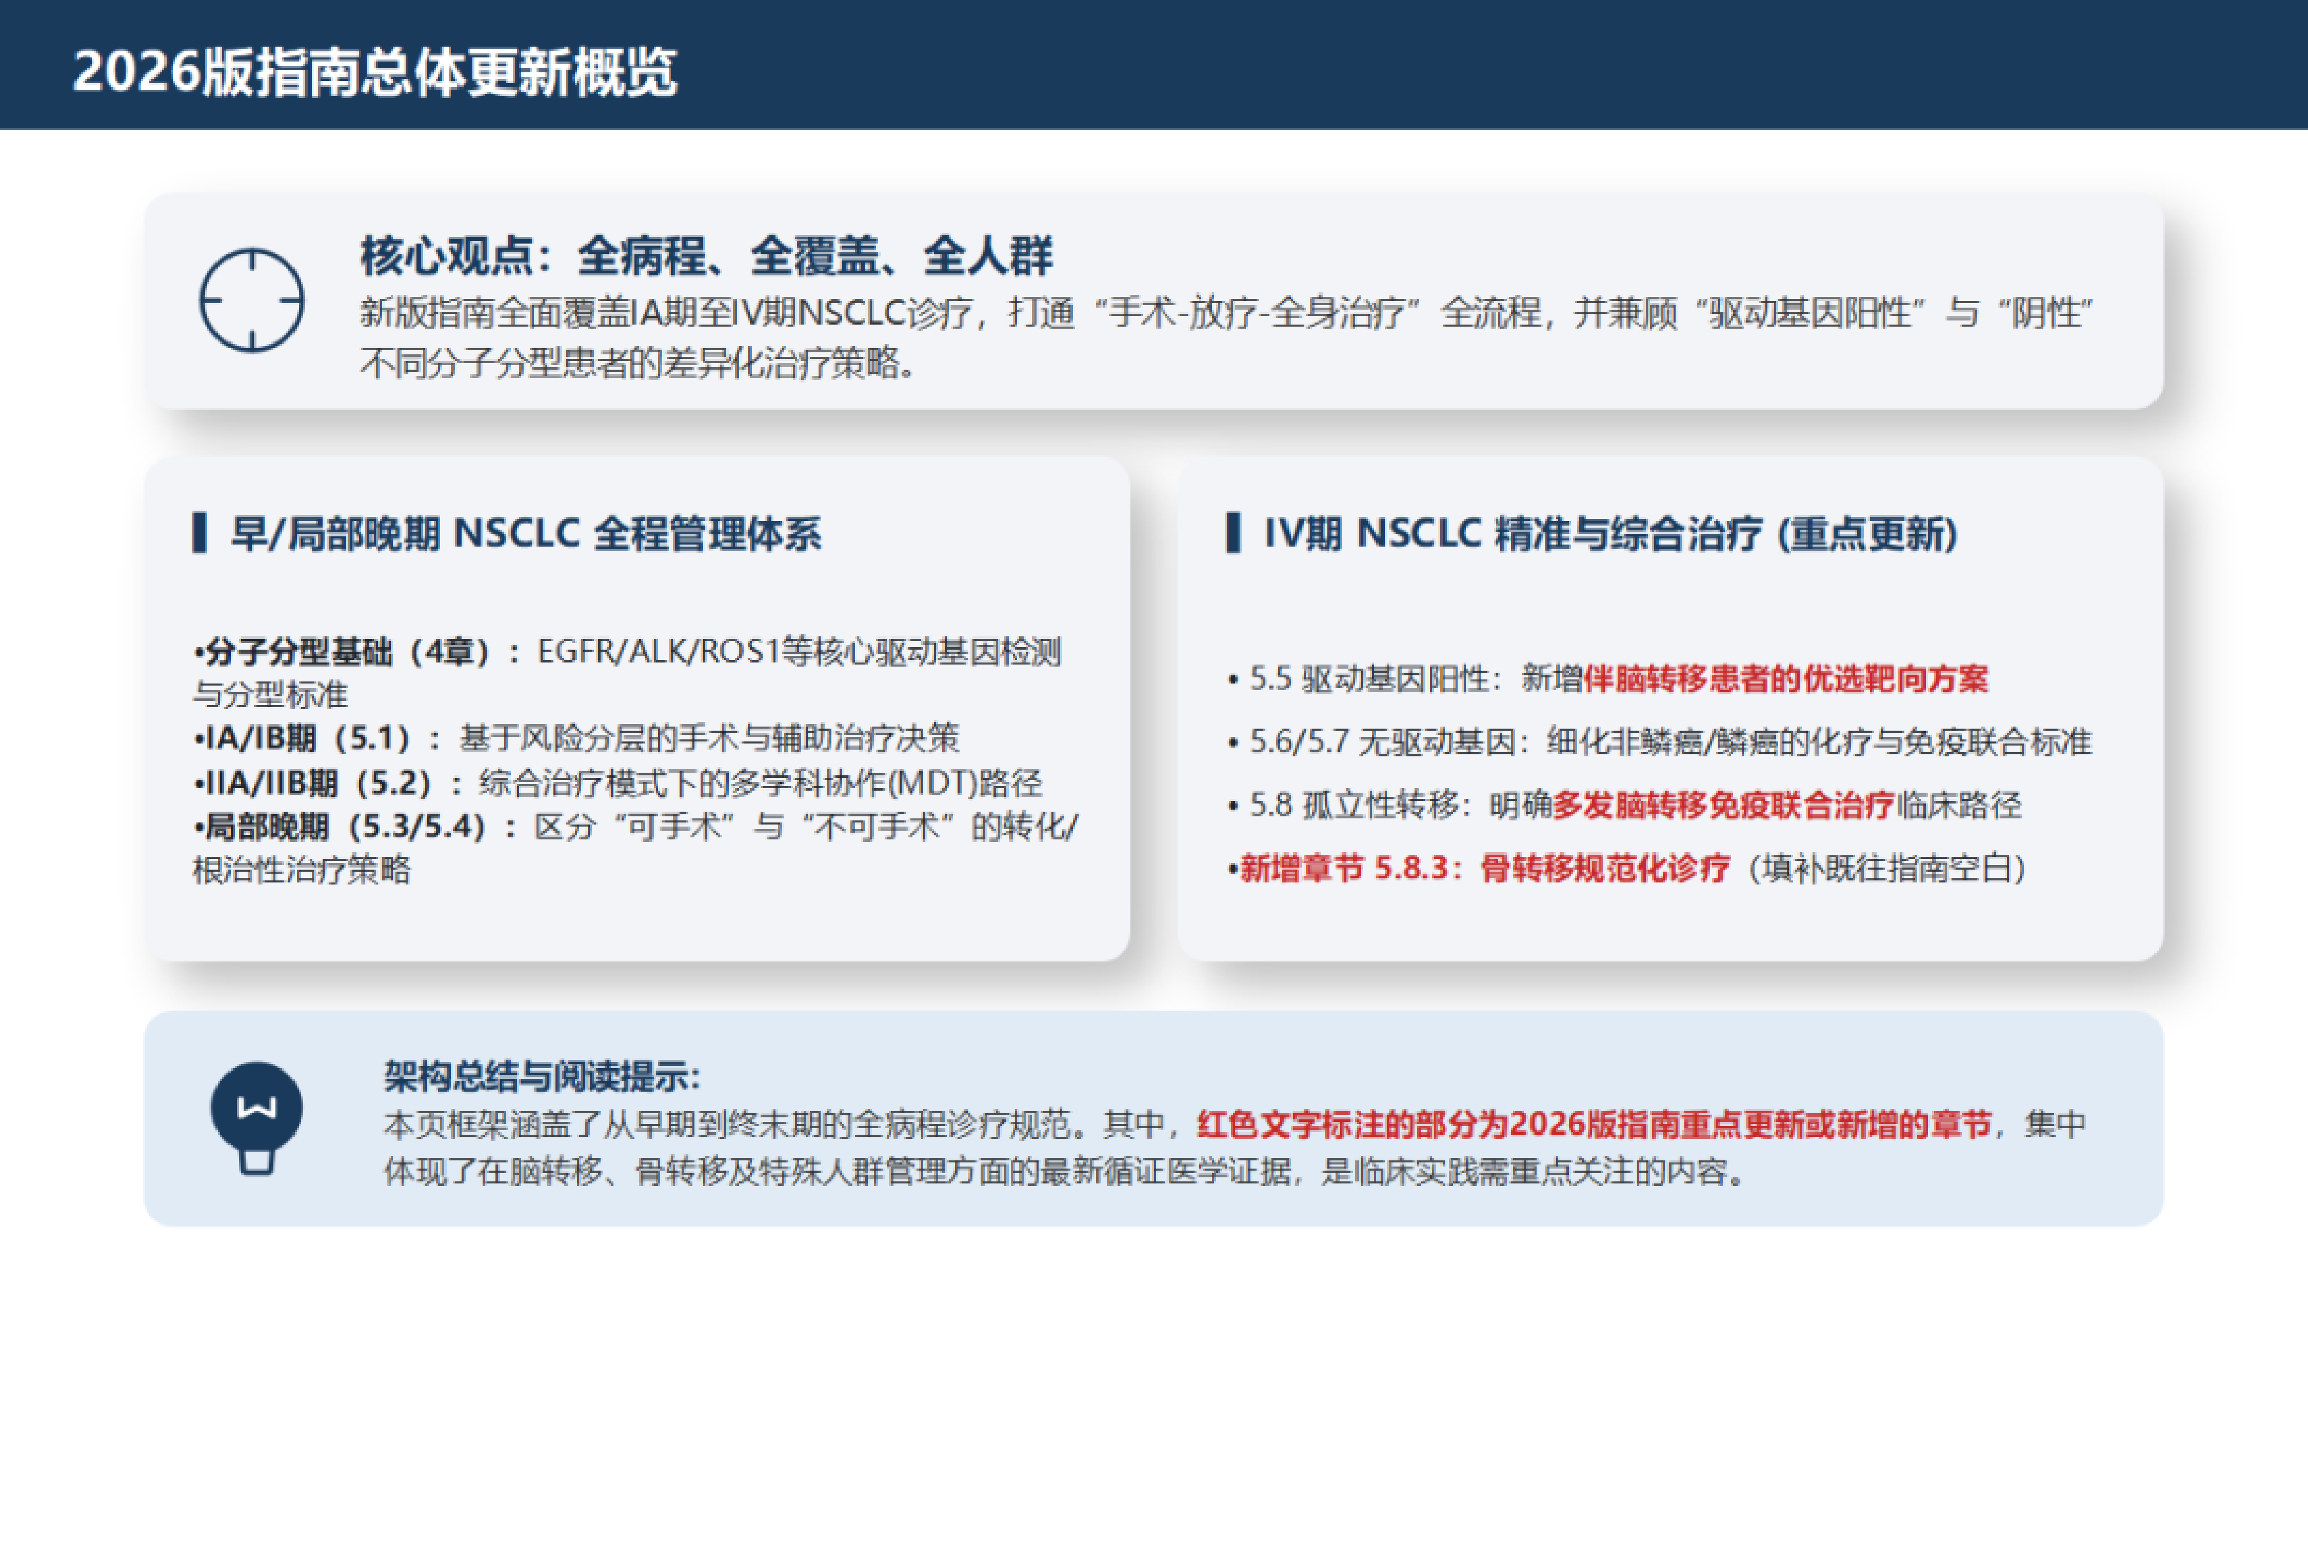Click heading 早/局部晚期 NSCLC 全程管理体系
The height and width of the screenshot is (1547, 2308).
525,533
